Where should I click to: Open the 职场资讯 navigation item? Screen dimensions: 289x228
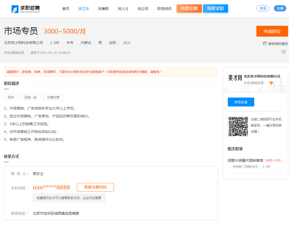coord(164,9)
